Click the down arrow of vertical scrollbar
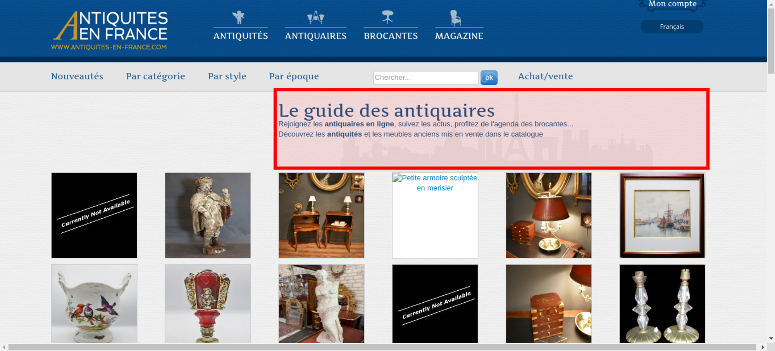Image resolution: width=775 pixels, height=351 pixels. (771, 338)
